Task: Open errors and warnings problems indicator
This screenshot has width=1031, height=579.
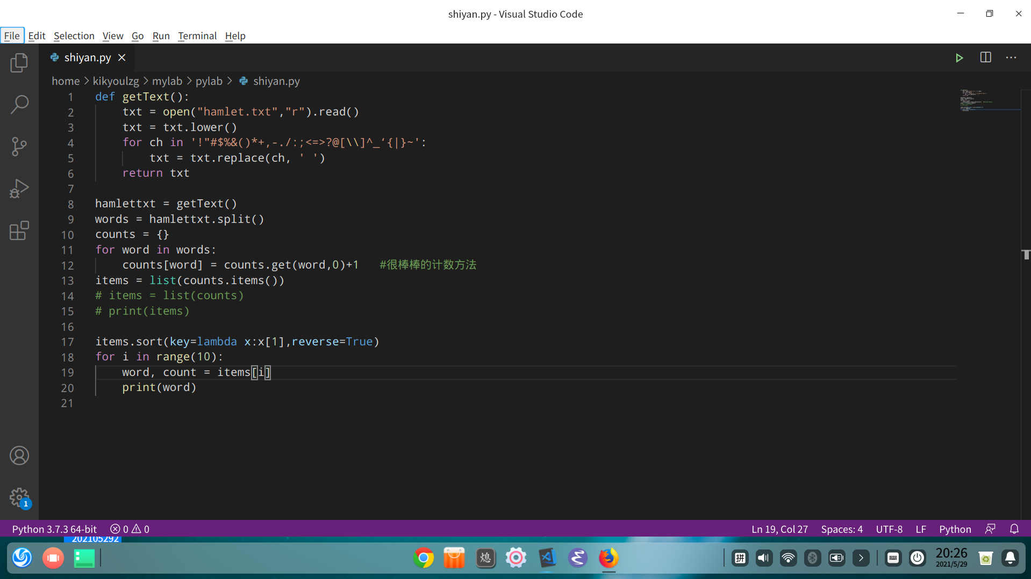Action: 130,529
